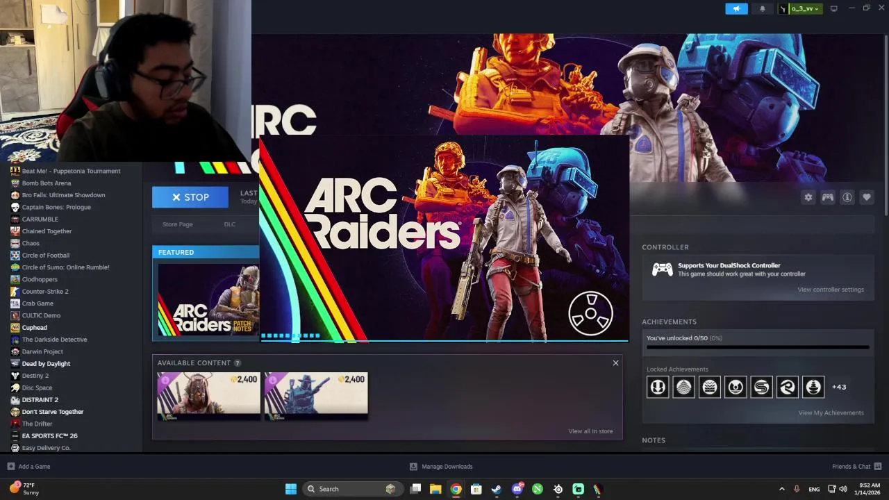Open the first 2,400 DLC item thumbnail

pyautogui.click(x=208, y=397)
